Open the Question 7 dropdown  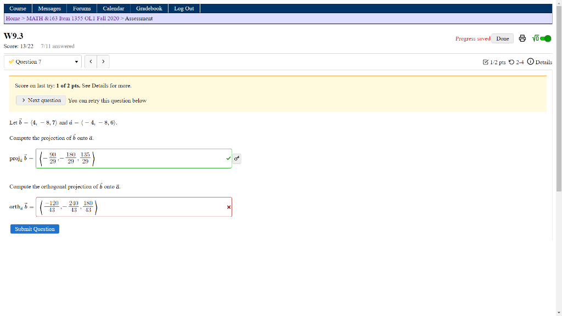(43, 62)
